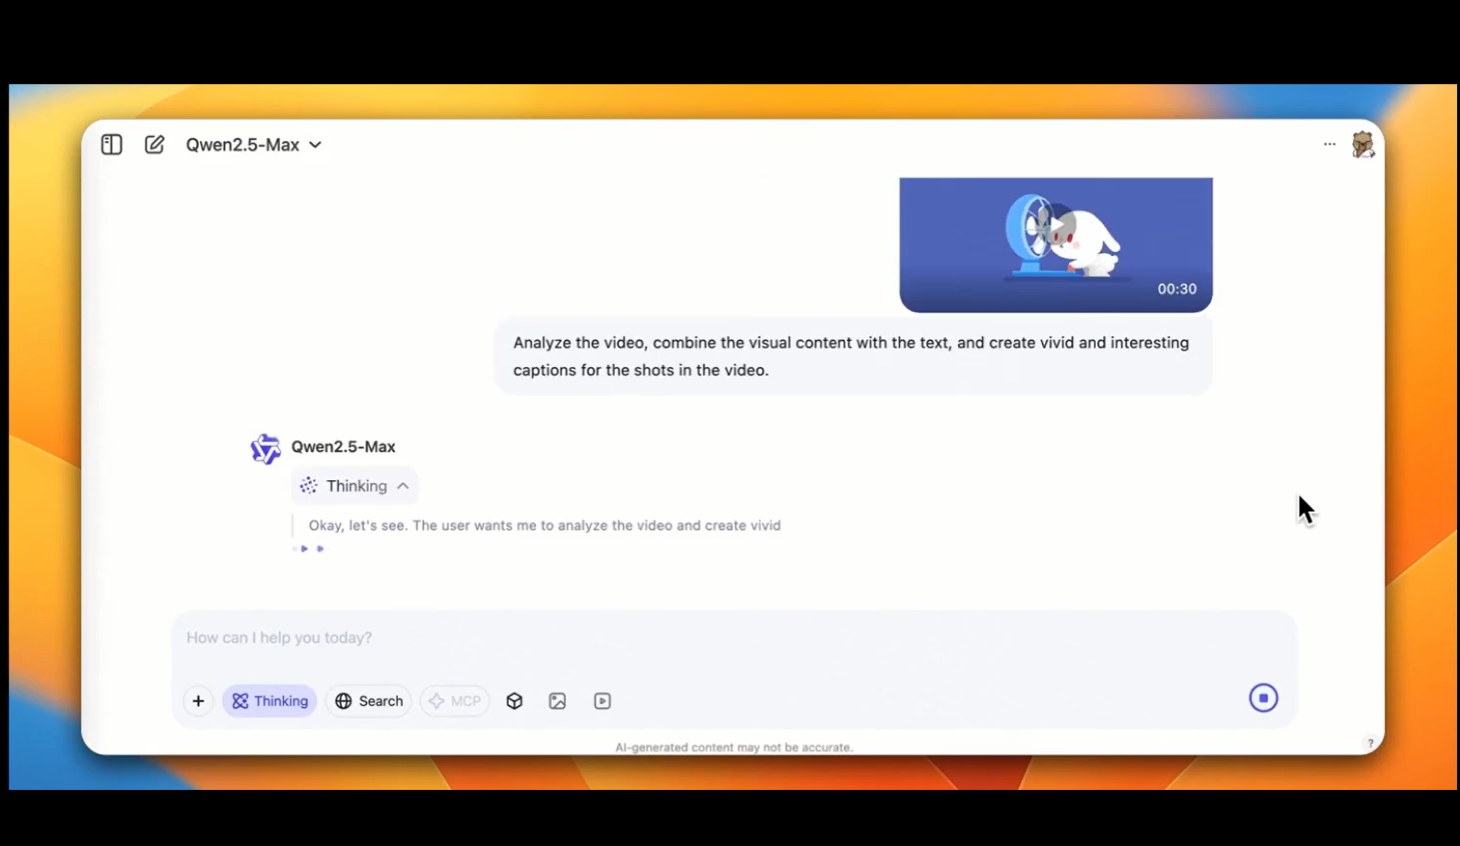Open the user profile avatar
The width and height of the screenshot is (1460, 846).
1363,144
